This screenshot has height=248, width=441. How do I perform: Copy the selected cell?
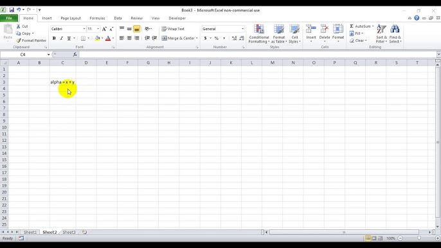coord(24,33)
